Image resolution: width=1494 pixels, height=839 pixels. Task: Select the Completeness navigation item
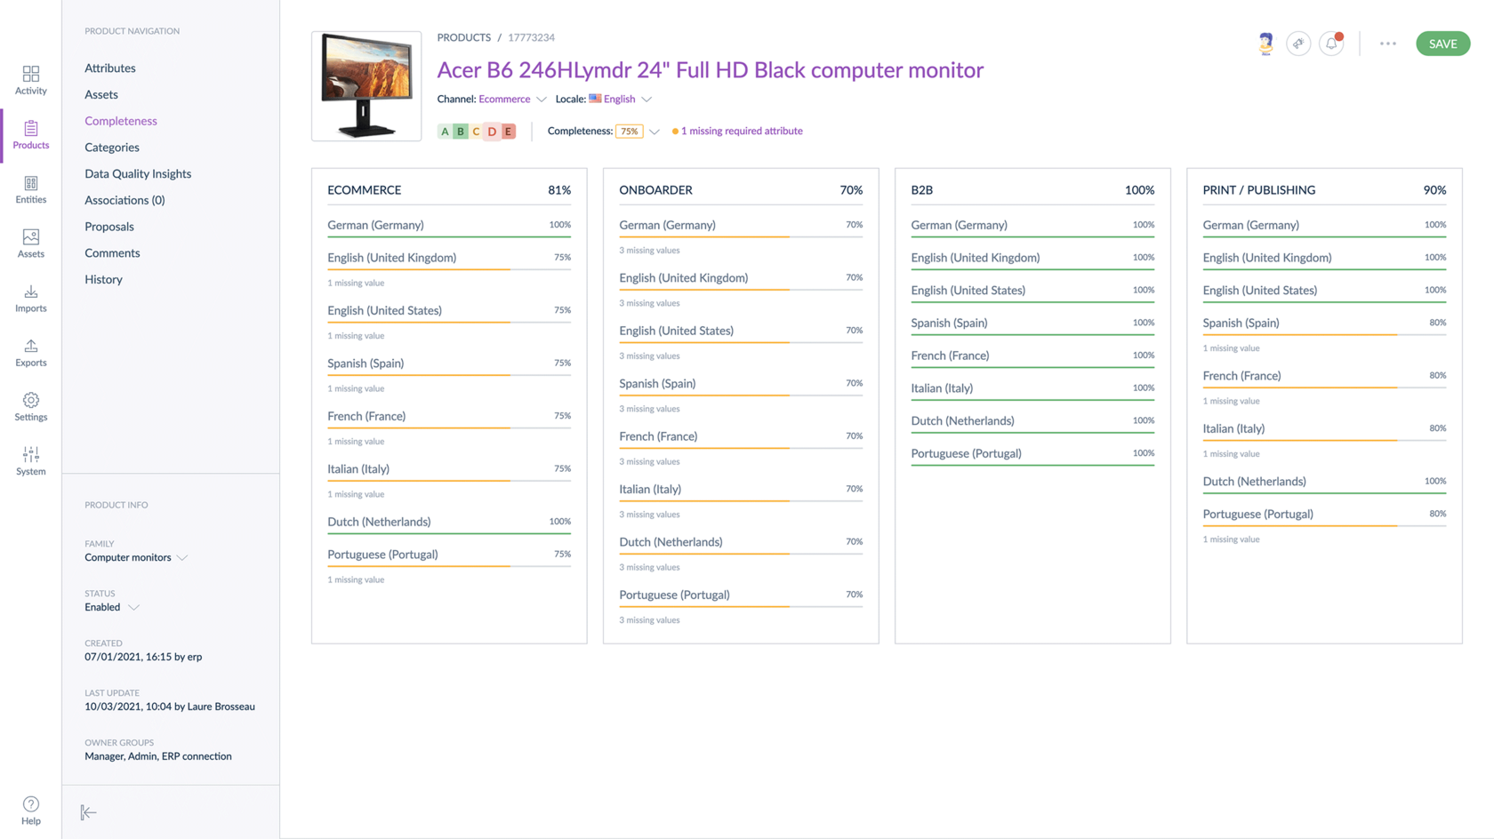click(x=121, y=121)
